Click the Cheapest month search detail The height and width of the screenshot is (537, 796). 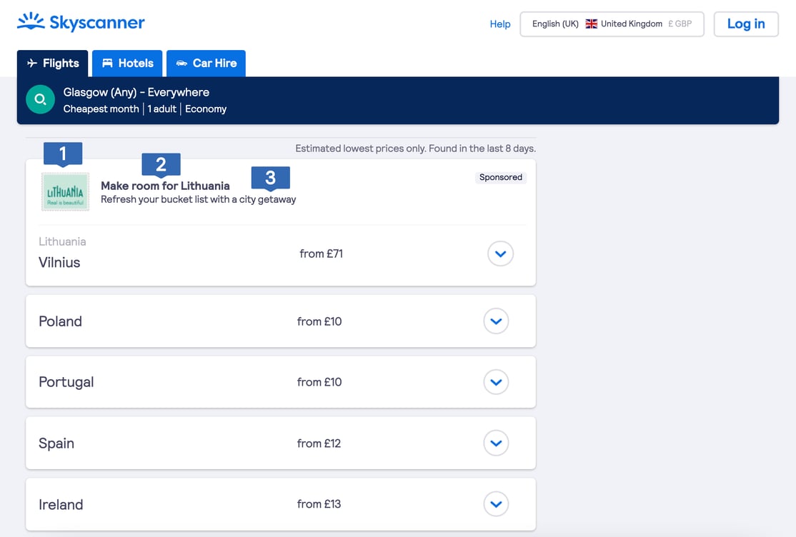tap(101, 109)
